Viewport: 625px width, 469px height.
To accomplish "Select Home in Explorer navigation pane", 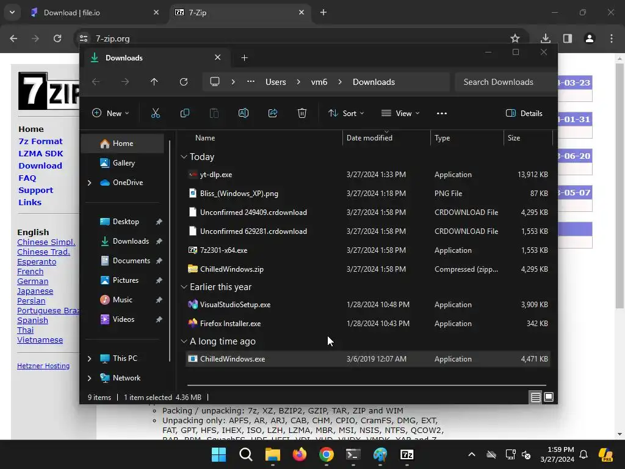I will pos(122,144).
